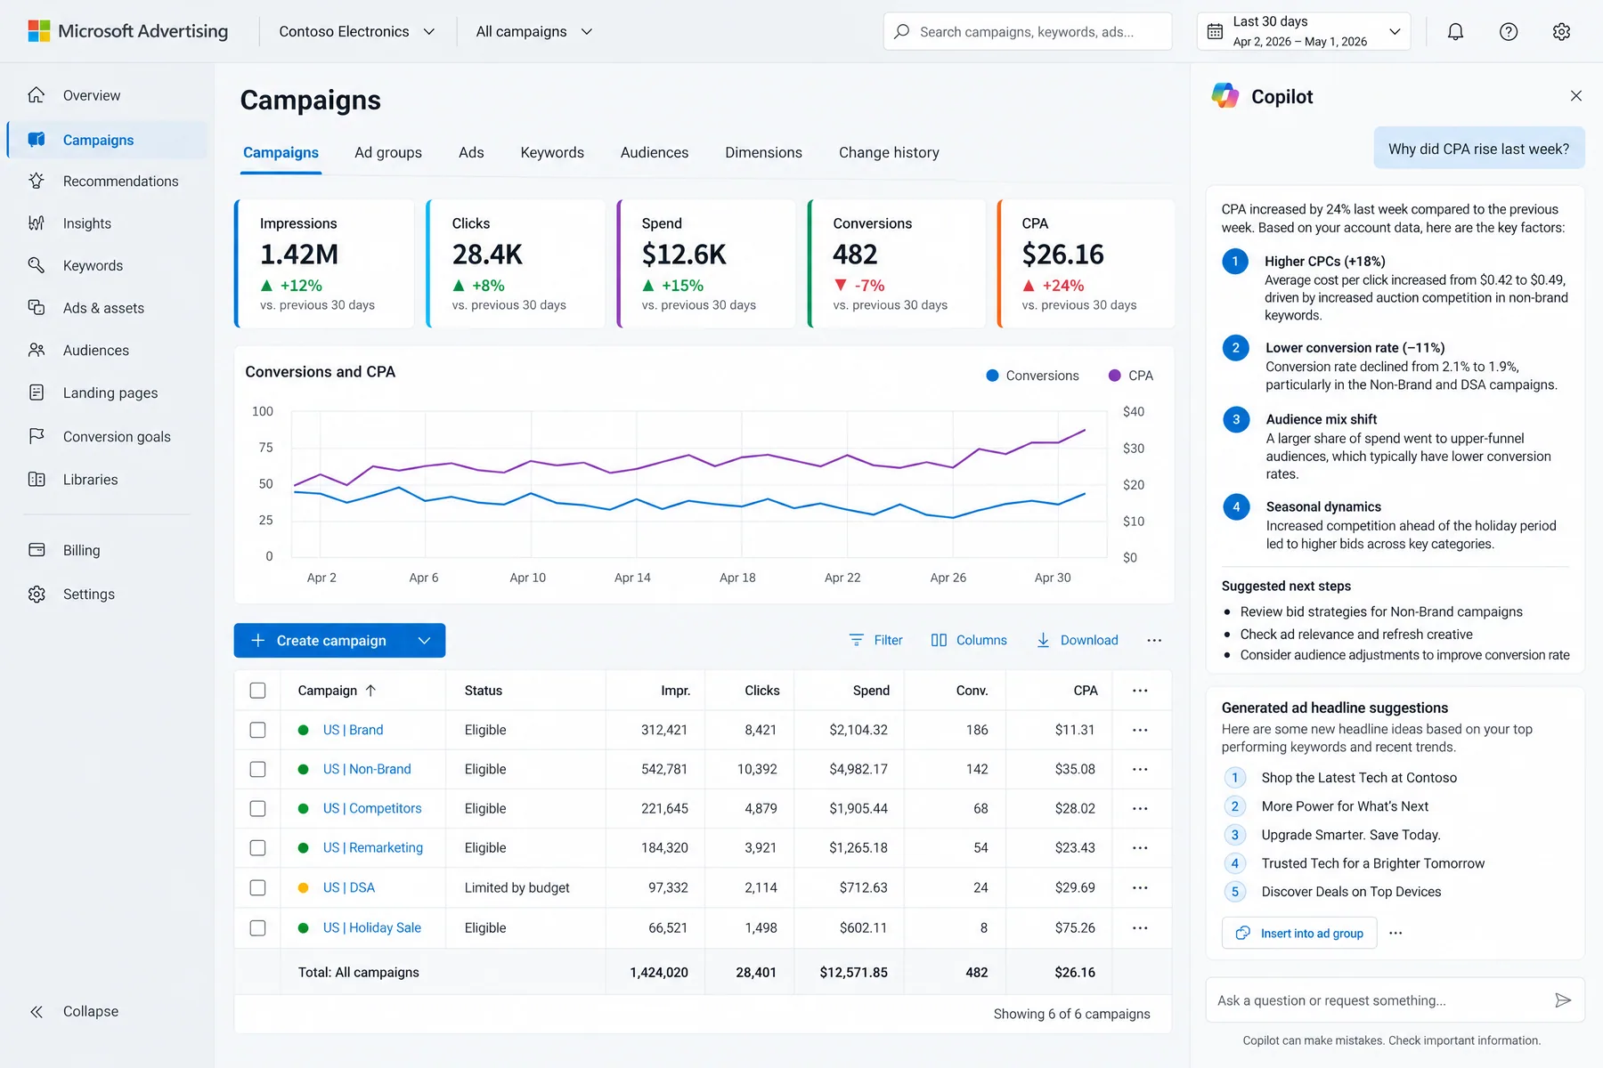Click the Landing pages sidebar icon
The image size is (1603, 1068).
click(37, 392)
